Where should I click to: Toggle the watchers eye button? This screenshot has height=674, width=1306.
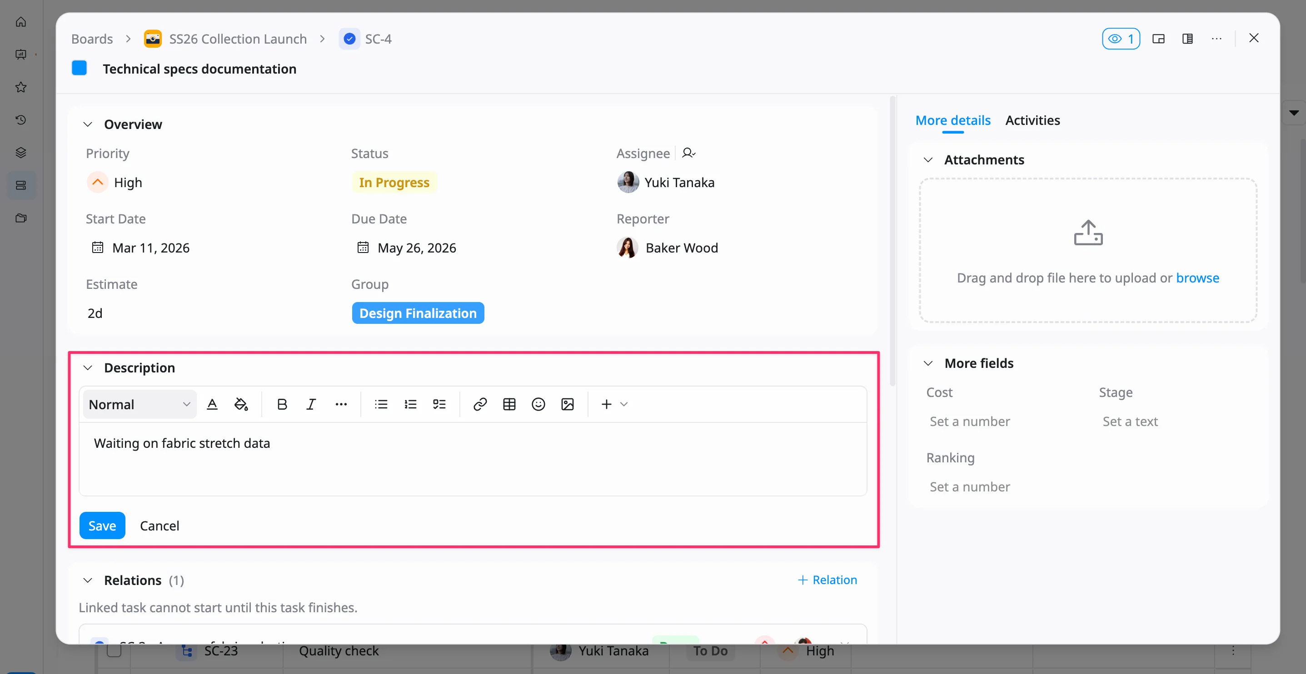[x=1121, y=39]
